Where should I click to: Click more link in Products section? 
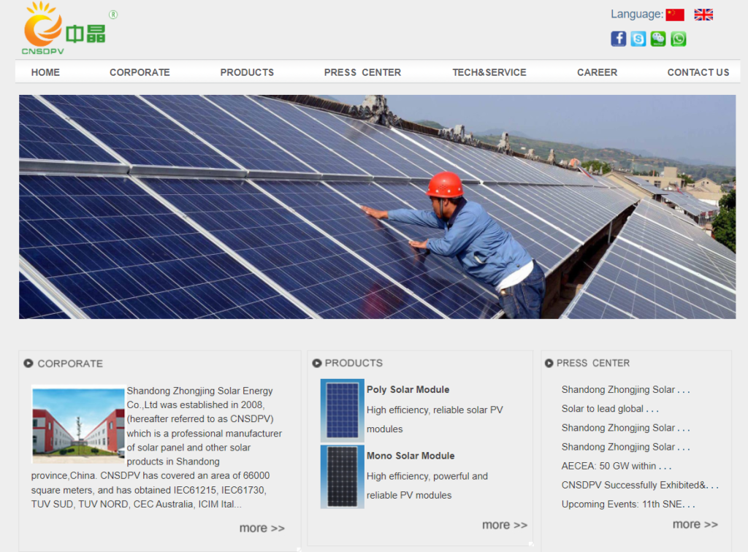(x=505, y=525)
